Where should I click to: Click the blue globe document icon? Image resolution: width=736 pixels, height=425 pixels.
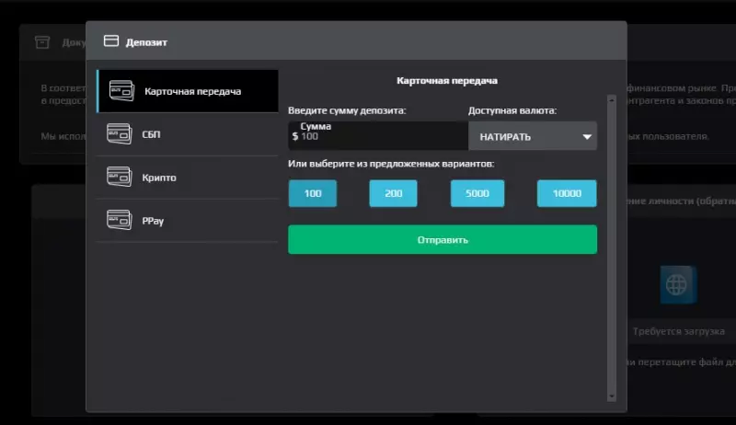(x=678, y=285)
